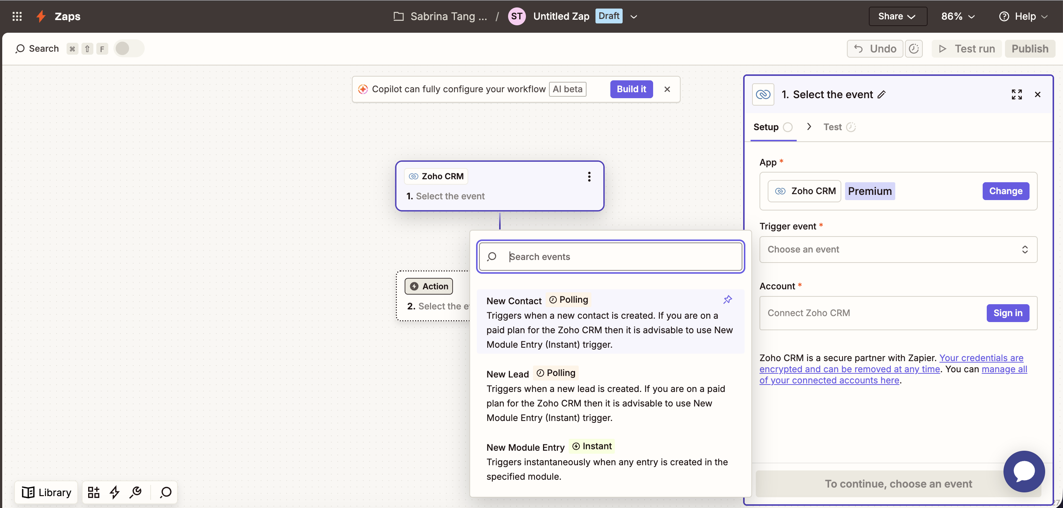Viewport: 1063px width, 508px height.
Task: Open version history clock icon
Action: pos(913,49)
